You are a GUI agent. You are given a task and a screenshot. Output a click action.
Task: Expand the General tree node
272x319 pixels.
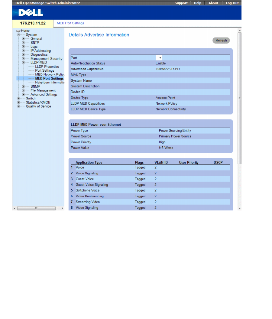click(x=23, y=39)
